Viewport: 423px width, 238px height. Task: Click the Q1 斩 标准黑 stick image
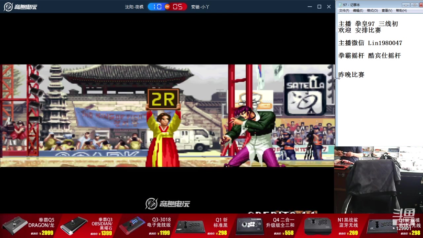[190, 226]
